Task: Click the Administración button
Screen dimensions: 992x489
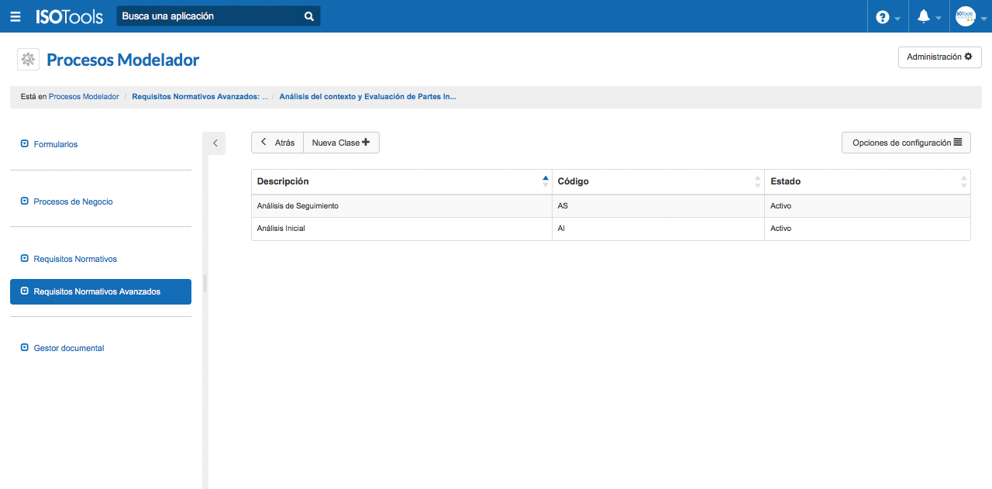Action: click(939, 57)
